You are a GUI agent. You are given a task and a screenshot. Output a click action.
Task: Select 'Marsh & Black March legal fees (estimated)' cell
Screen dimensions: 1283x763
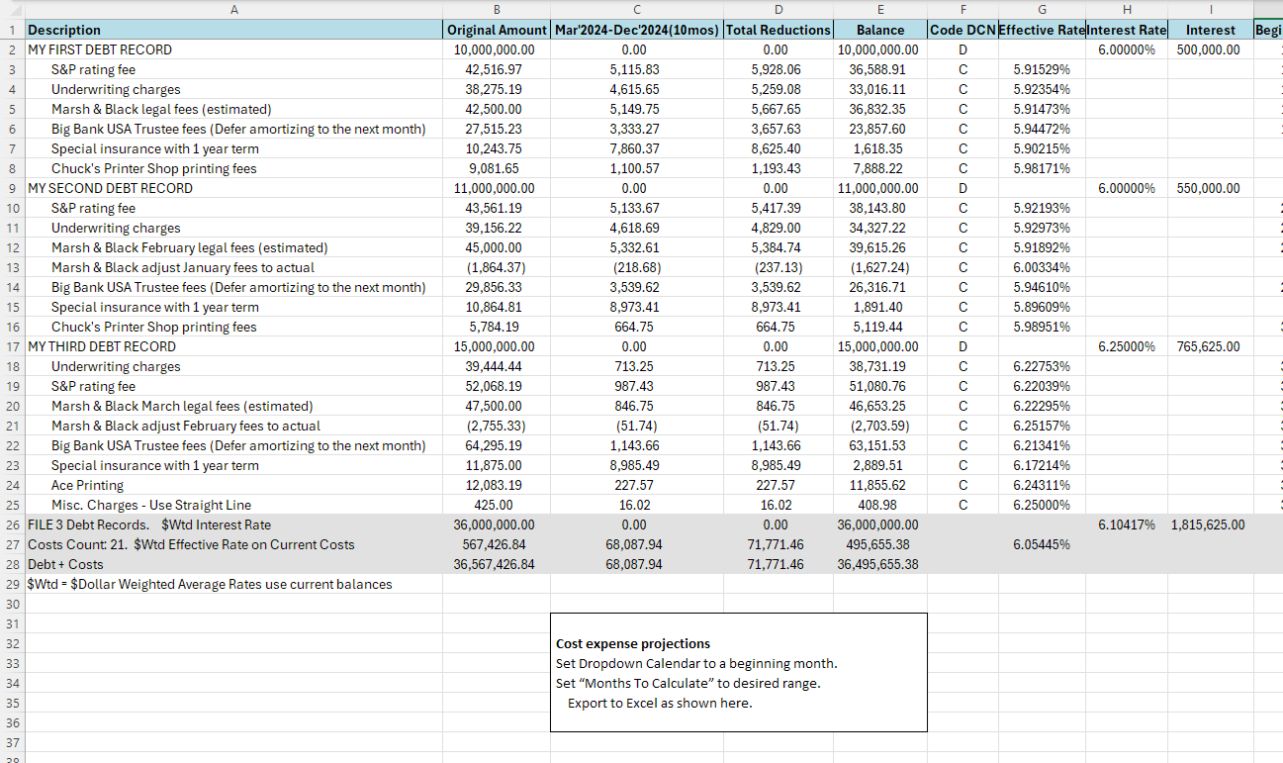click(233, 406)
